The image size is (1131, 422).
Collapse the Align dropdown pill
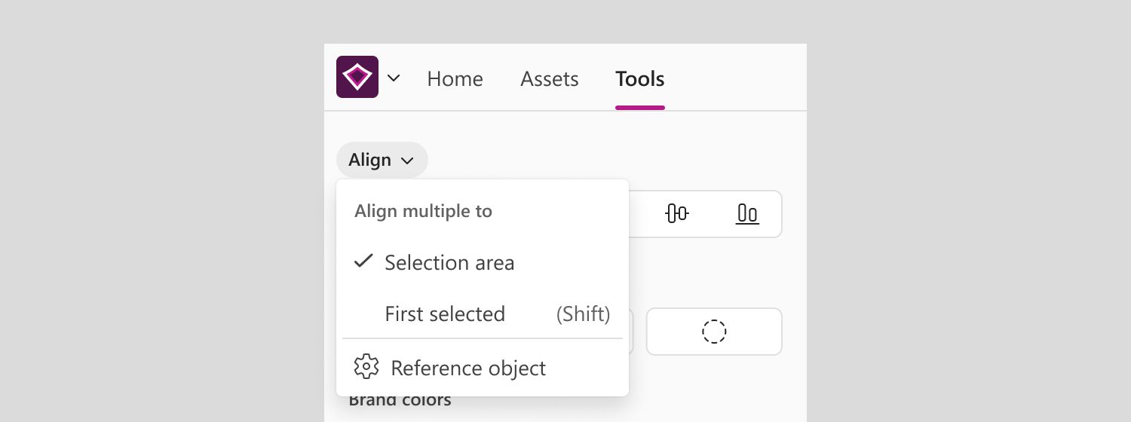click(x=382, y=160)
